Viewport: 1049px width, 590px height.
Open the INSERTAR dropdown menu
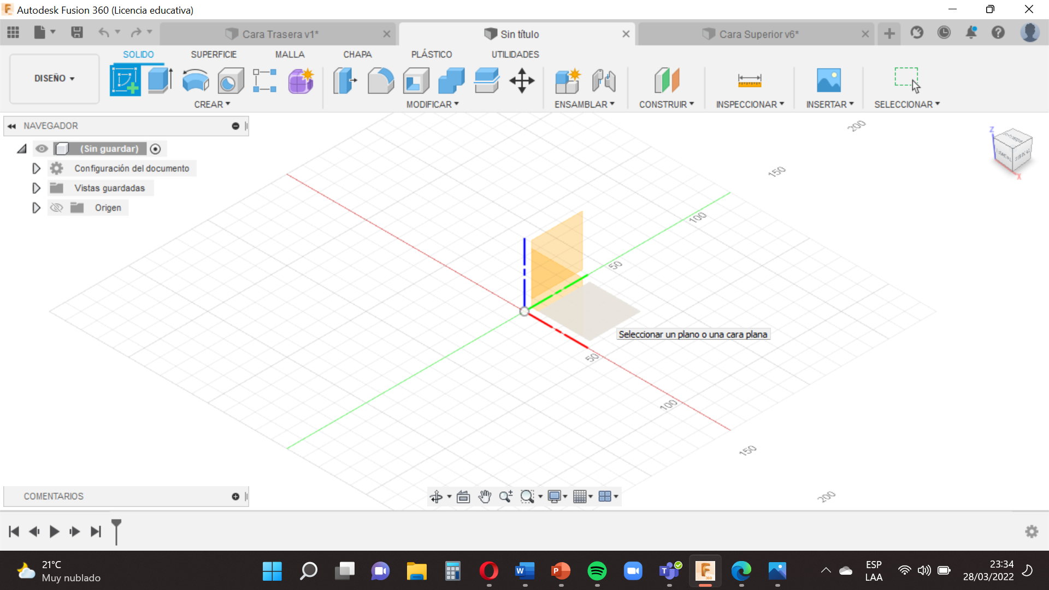pos(830,104)
